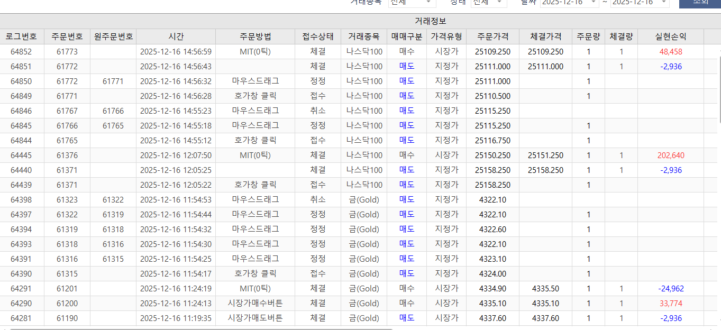Click the 주문량 column header
This screenshot has width=721, height=330.
point(588,36)
